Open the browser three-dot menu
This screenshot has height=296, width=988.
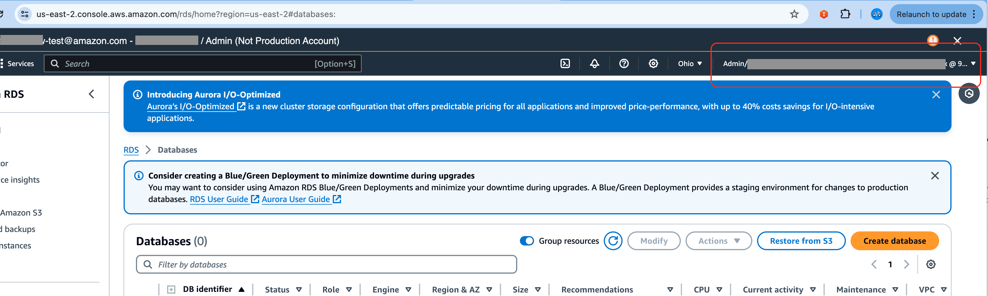pyautogui.click(x=974, y=14)
